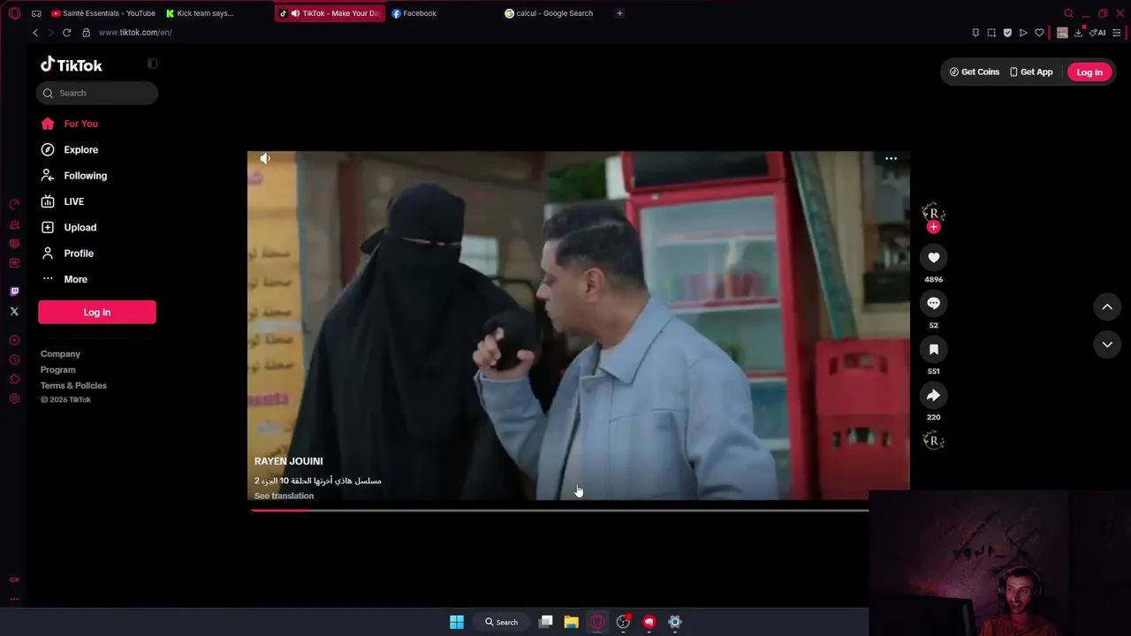This screenshot has height=636, width=1131.
Task: Open Twitch in the Opera sidebar
Action: (x=14, y=291)
